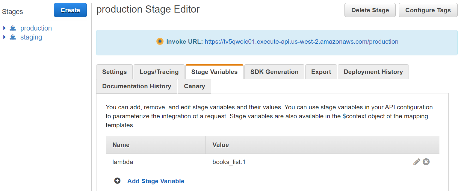Click the orange Invoke URL indicator icon

[160, 42]
